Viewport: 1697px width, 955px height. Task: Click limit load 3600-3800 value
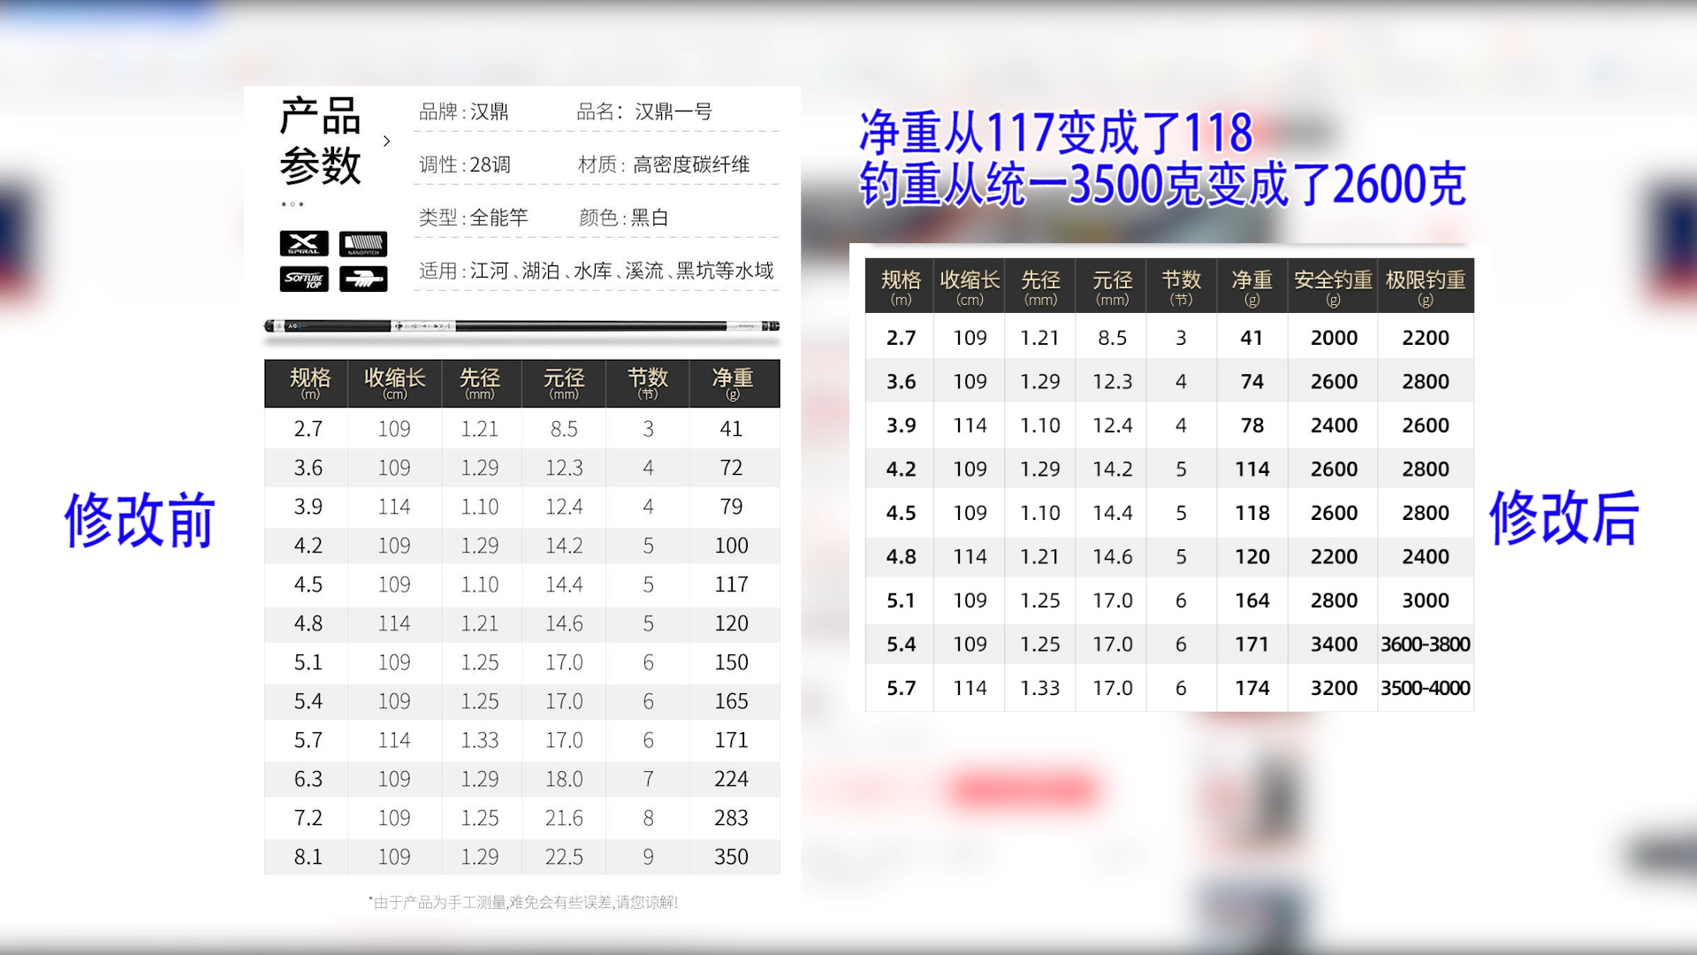[x=1426, y=645]
